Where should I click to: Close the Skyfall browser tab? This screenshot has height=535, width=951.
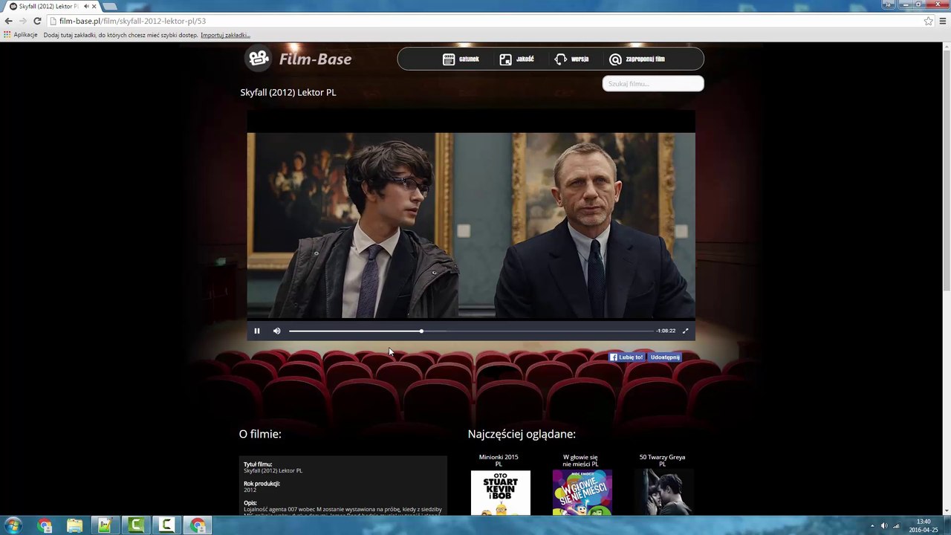click(x=94, y=6)
